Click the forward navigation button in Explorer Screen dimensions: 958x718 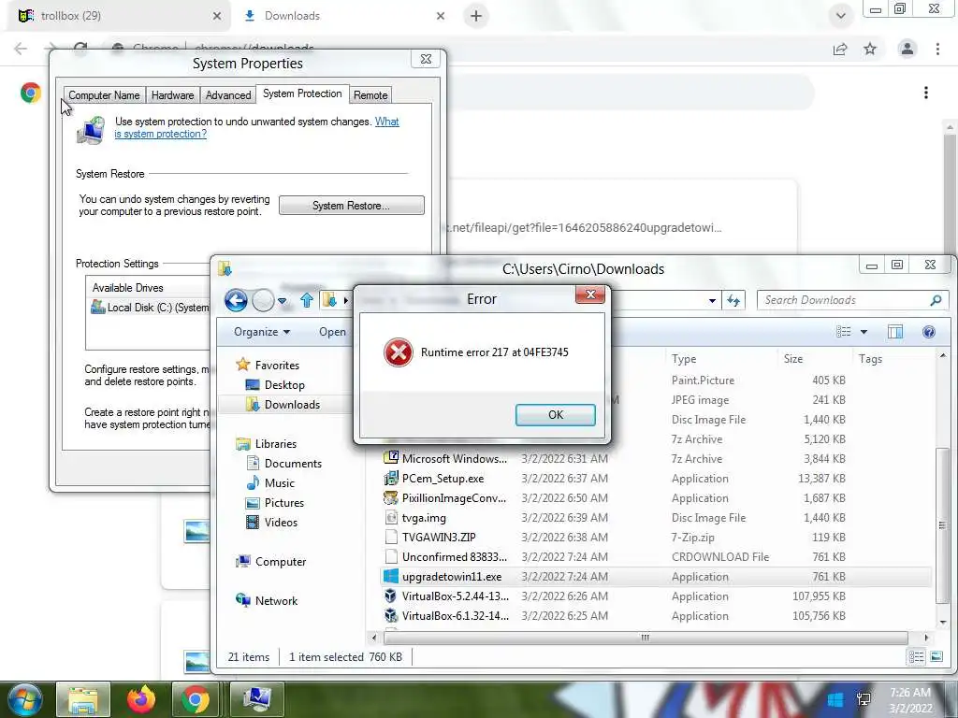(x=263, y=300)
